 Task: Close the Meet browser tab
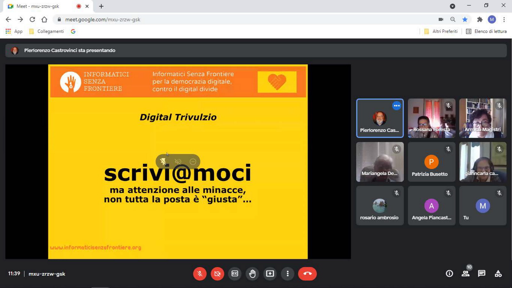(87, 6)
